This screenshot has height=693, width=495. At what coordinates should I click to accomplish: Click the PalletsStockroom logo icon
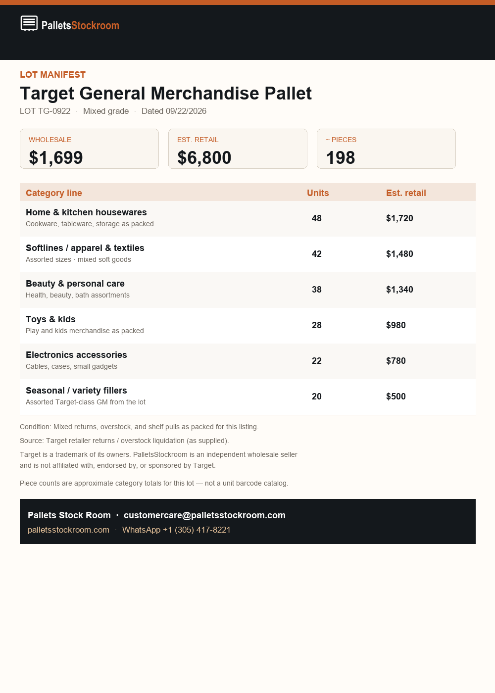coord(29,23)
